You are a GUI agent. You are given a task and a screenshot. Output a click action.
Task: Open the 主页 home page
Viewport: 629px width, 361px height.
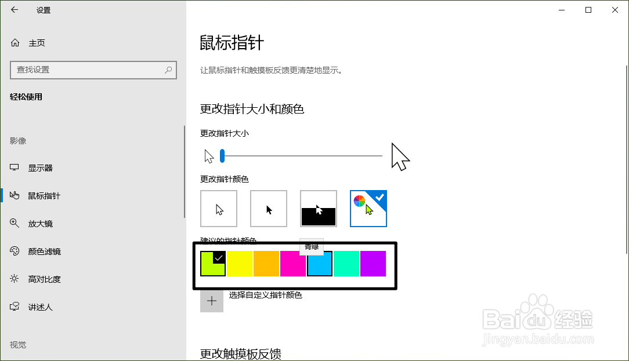coord(28,43)
